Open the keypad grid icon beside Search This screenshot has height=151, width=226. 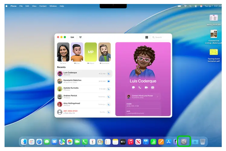click(147, 37)
